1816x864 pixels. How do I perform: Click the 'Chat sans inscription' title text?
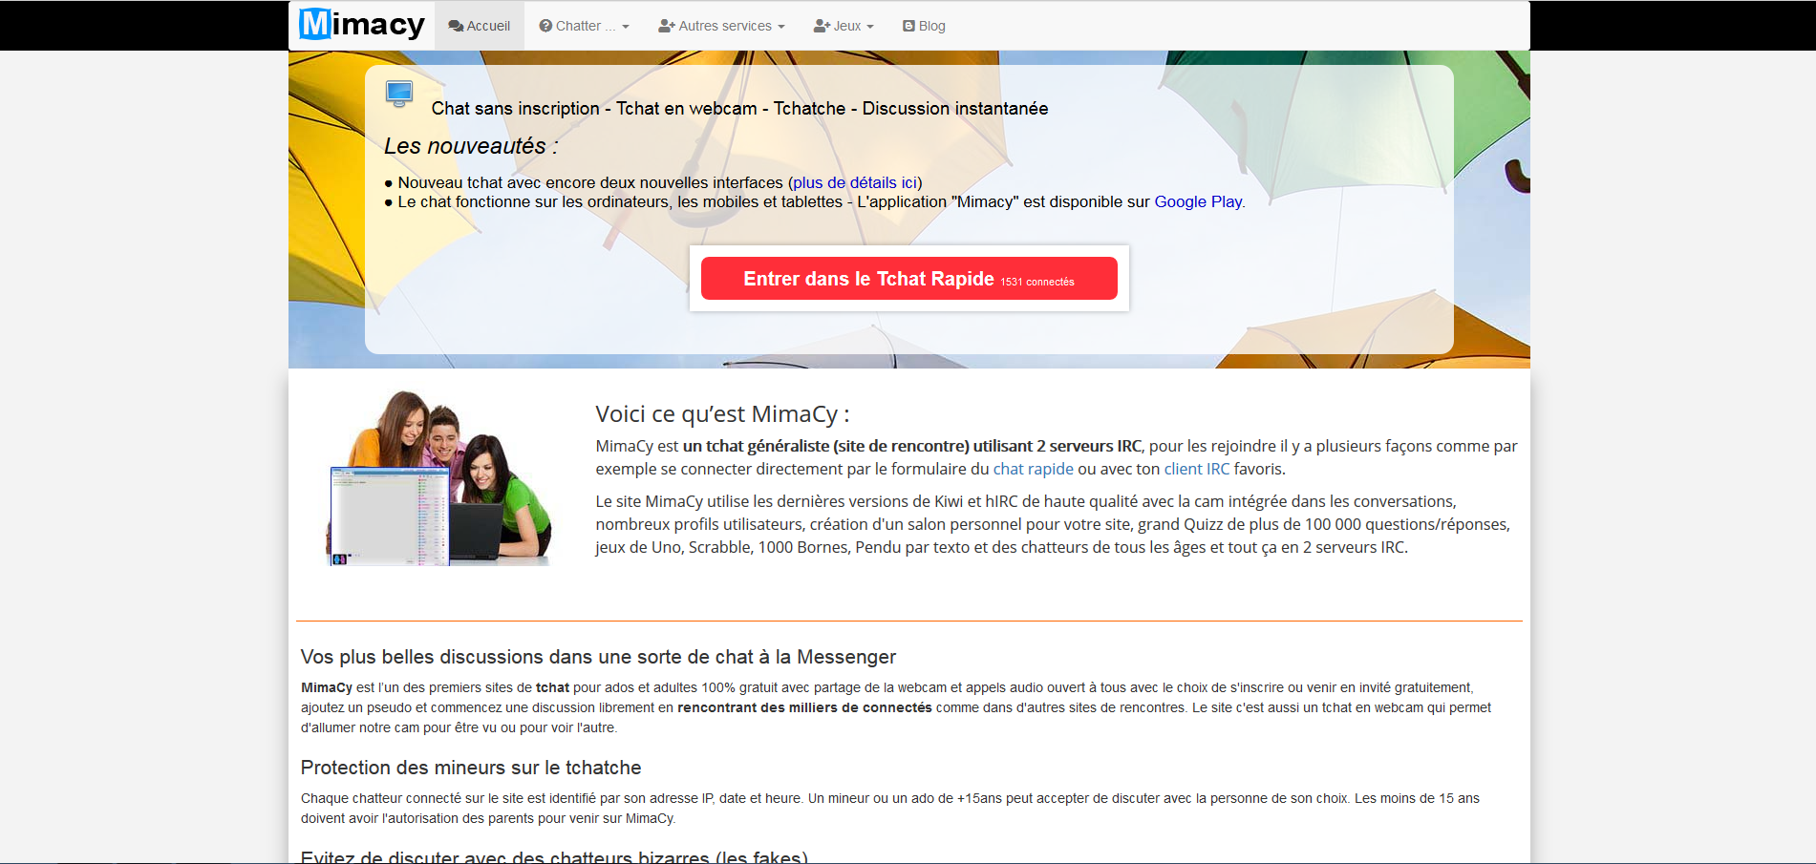pos(739,109)
